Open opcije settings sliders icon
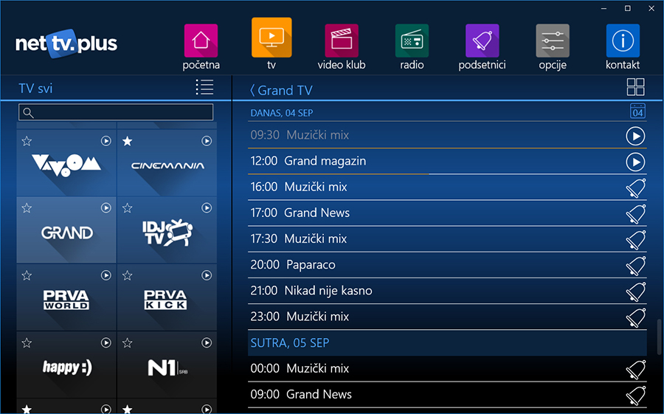The height and width of the screenshot is (414, 664). (553, 41)
